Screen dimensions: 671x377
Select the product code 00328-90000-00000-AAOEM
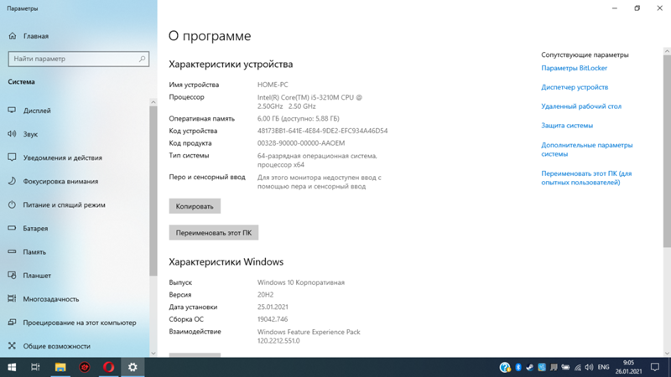click(301, 143)
